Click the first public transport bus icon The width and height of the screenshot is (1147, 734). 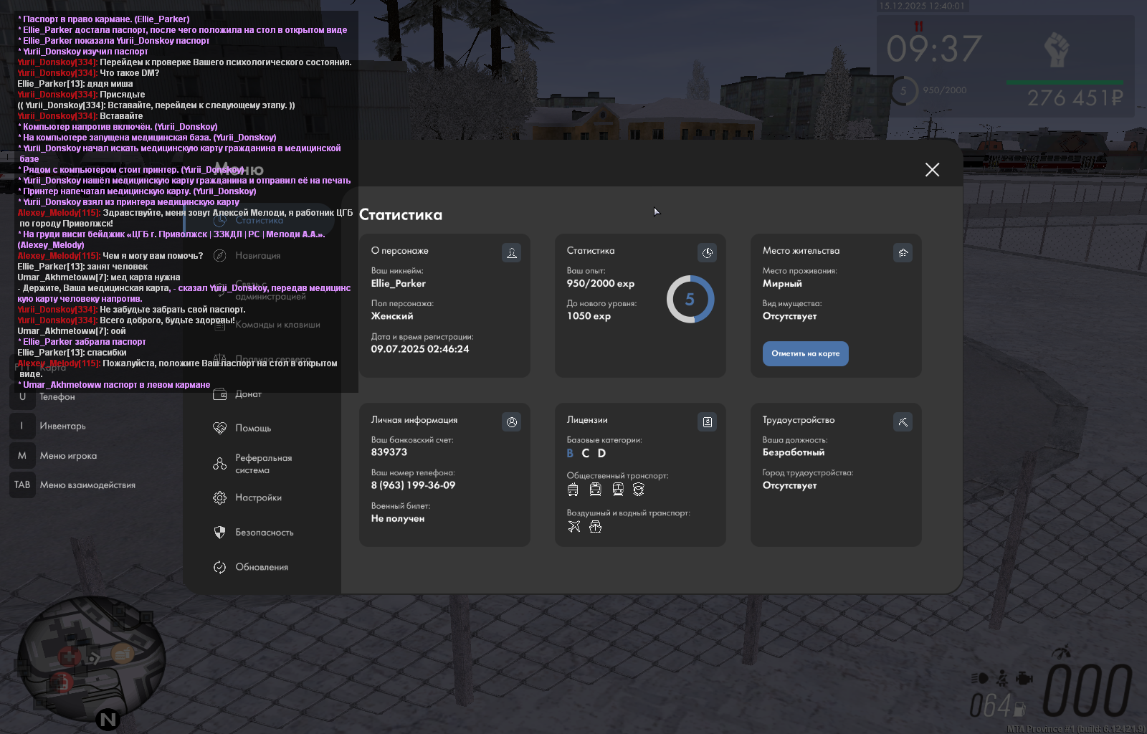click(573, 490)
